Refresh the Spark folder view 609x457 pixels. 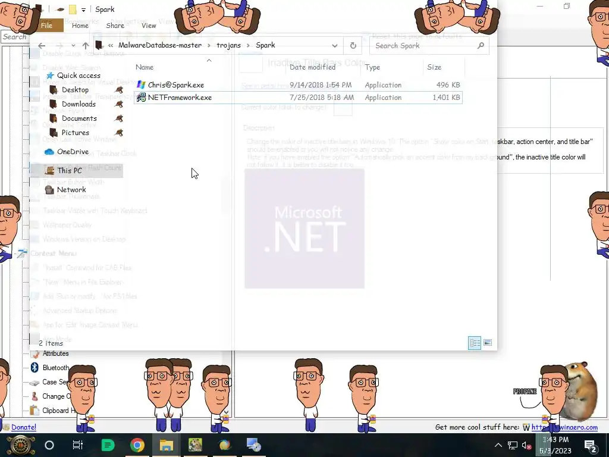click(353, 45)
